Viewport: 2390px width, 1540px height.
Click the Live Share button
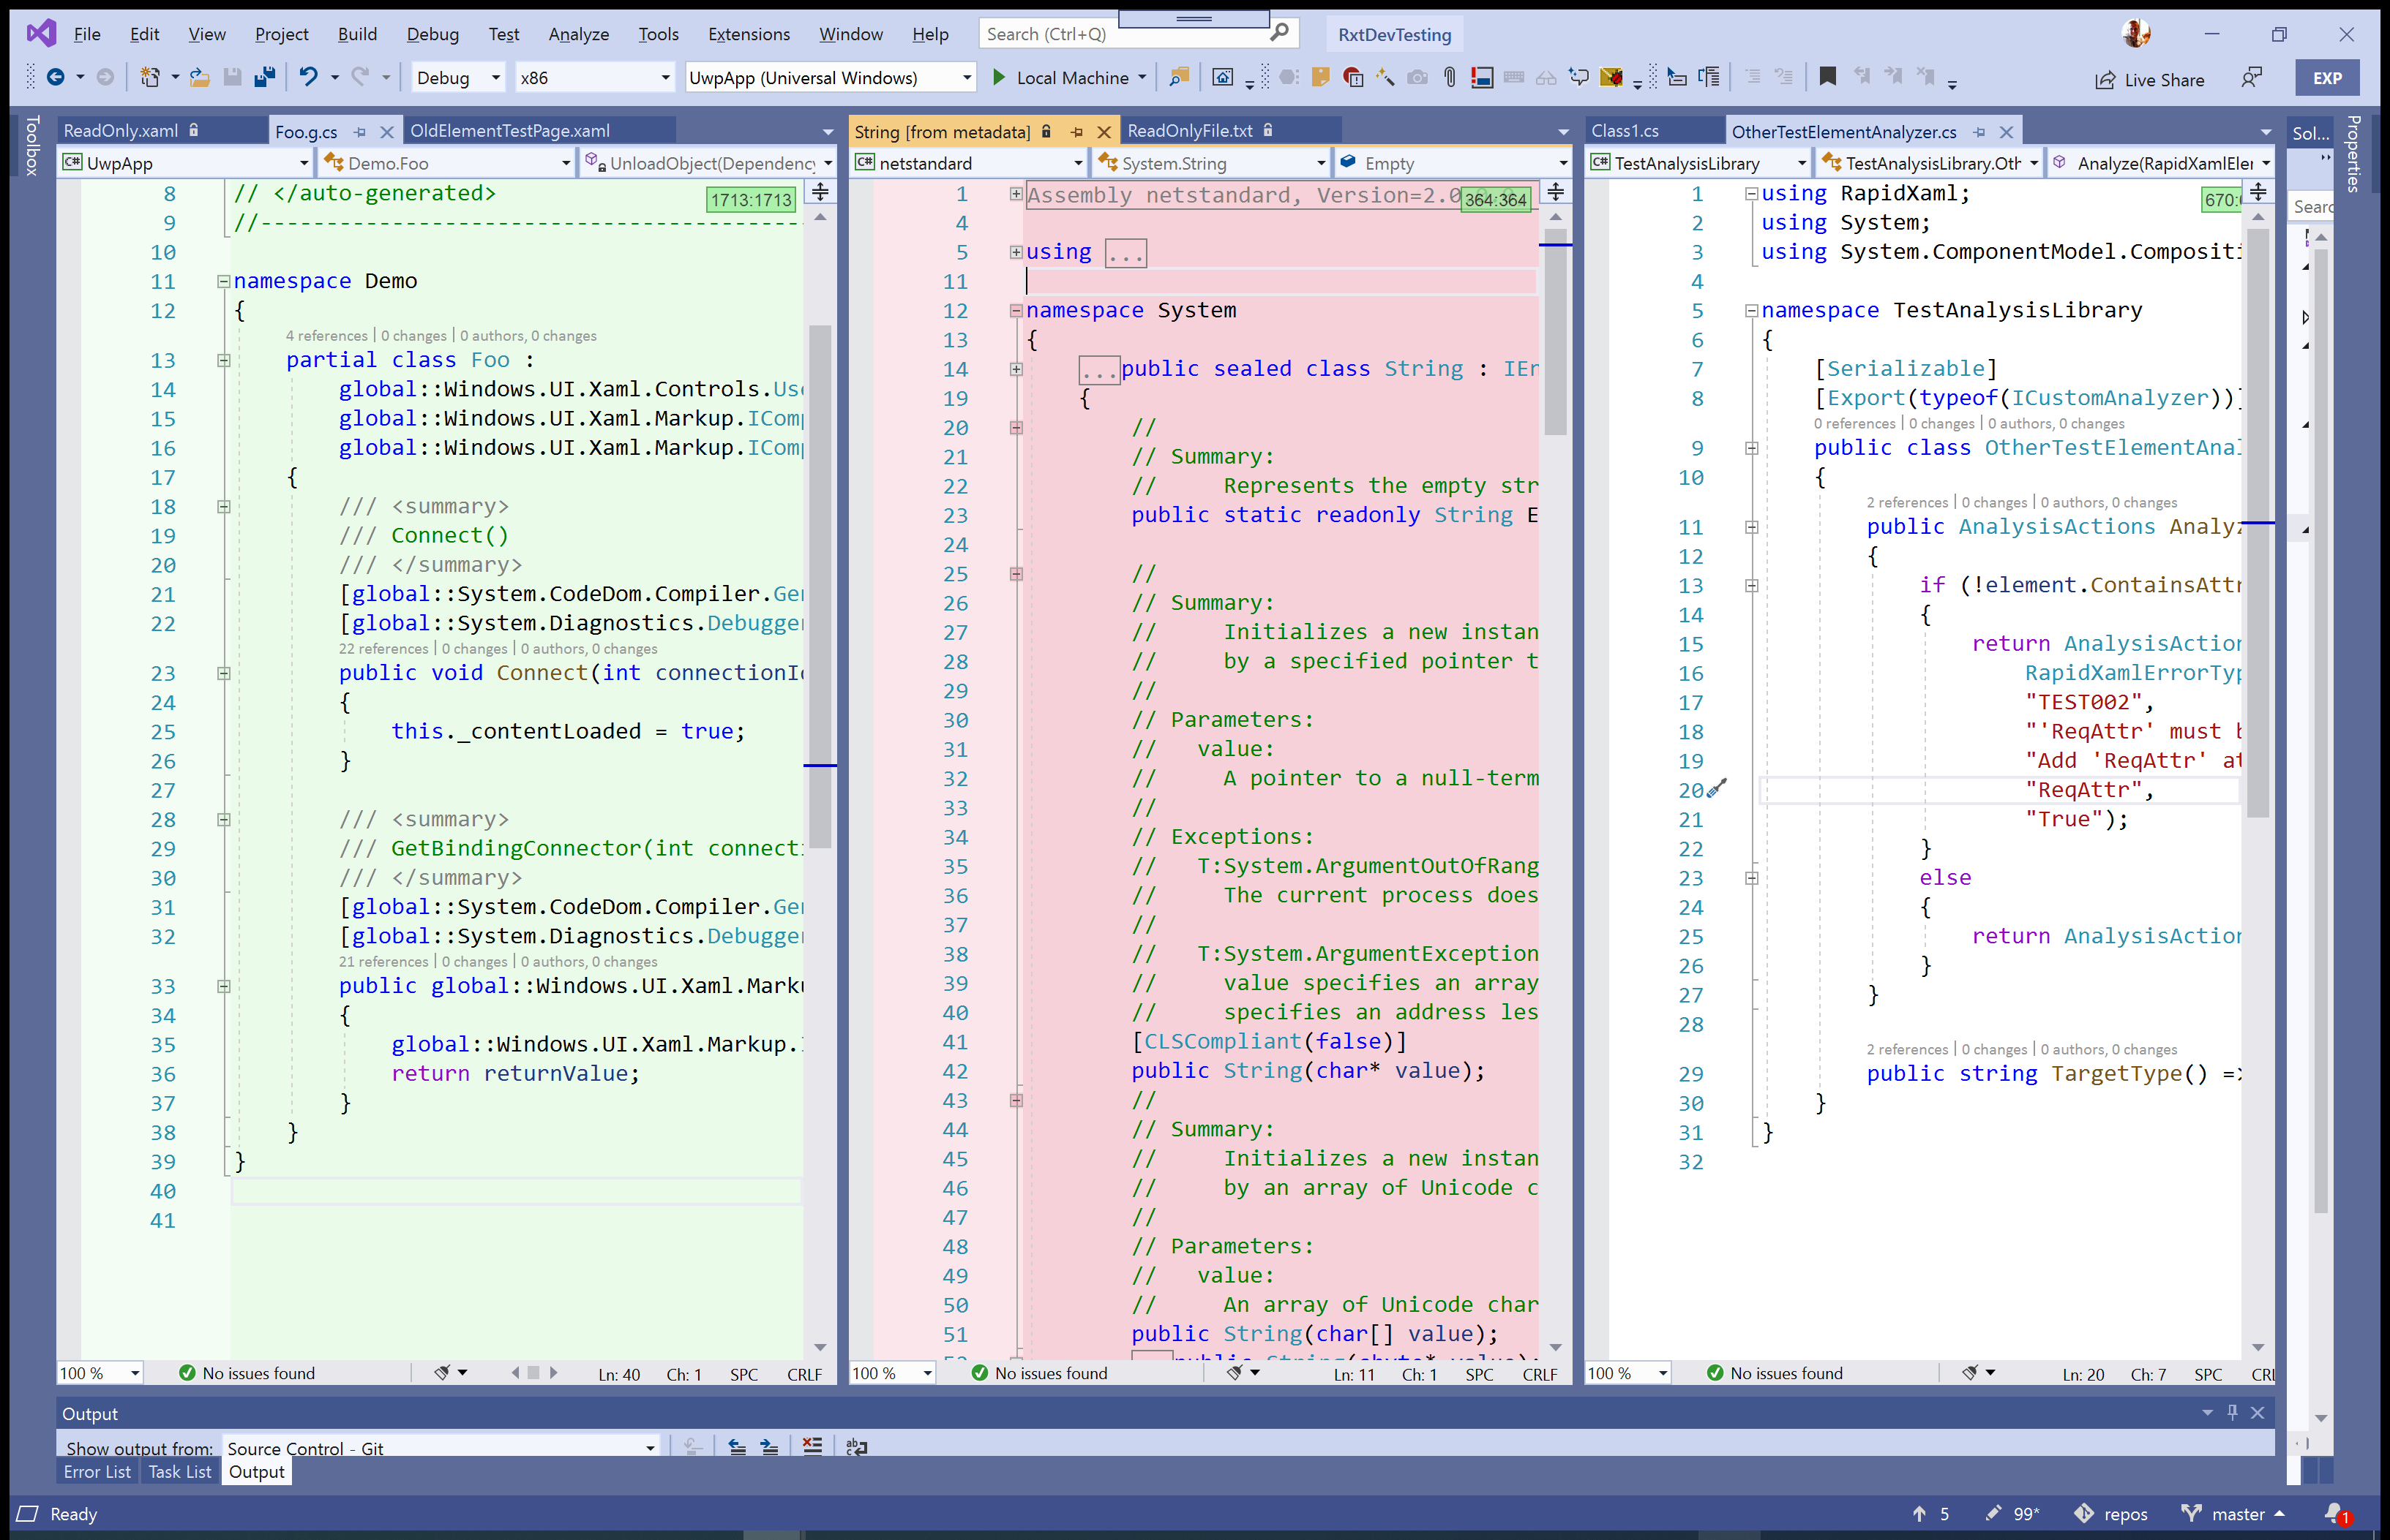[2150, 79]
